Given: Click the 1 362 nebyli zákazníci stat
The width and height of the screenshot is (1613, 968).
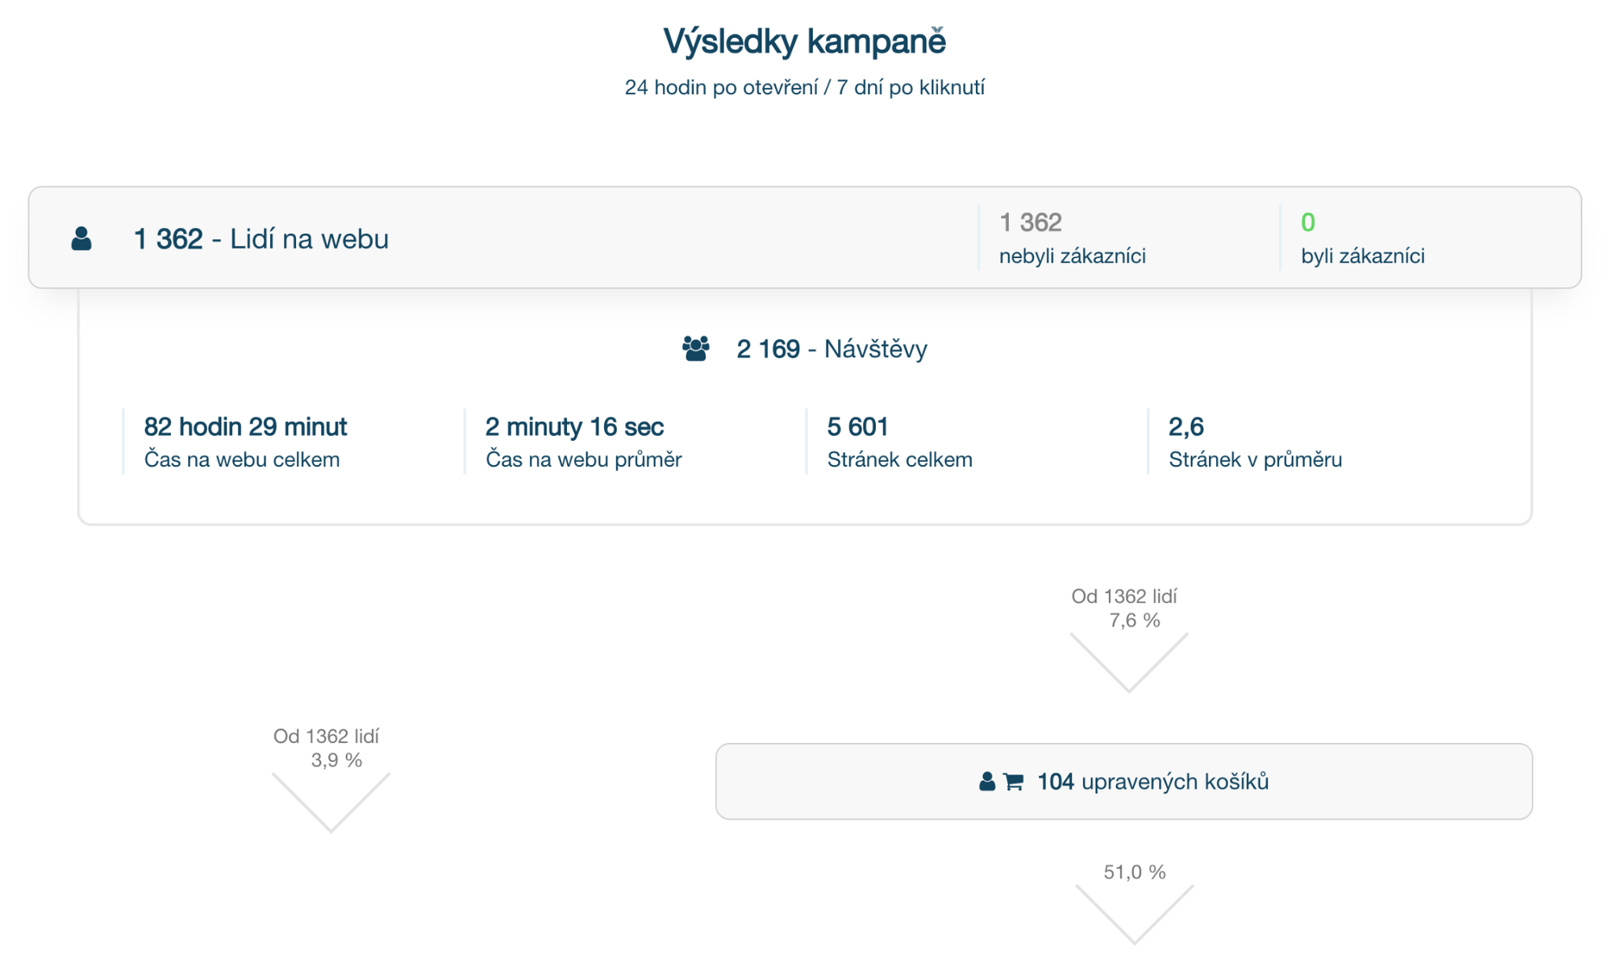Looking at the screenshot, I should point(1072,239).
